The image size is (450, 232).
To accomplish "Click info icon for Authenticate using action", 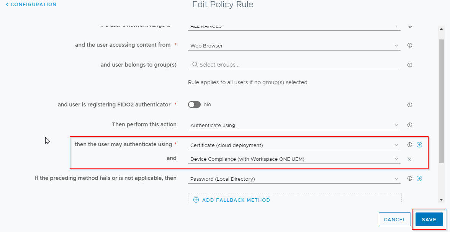I will coord(409,124).
